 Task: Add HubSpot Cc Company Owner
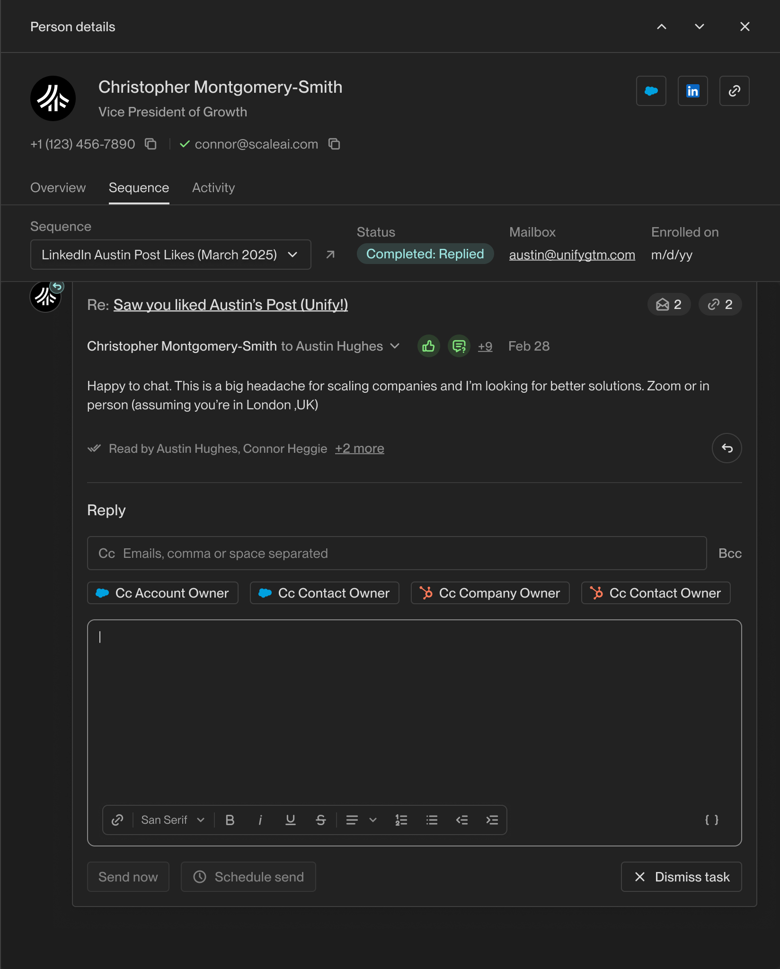point(490,593)
